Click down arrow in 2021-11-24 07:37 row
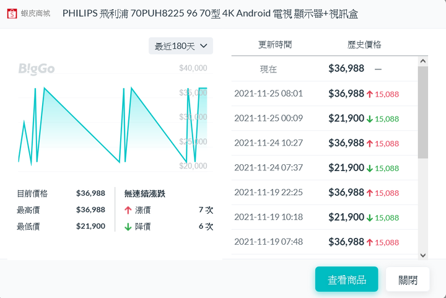 tap(369, 169)
